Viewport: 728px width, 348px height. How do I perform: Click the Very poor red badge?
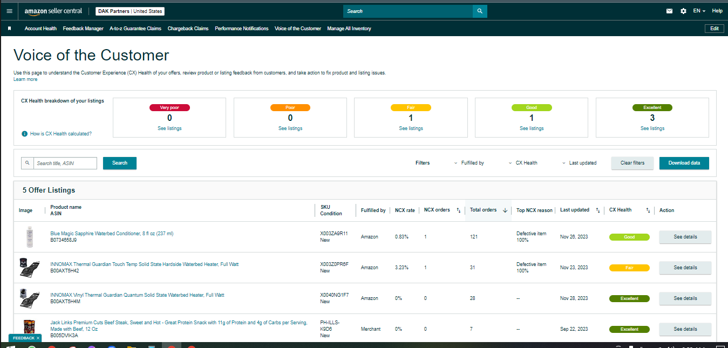pos(169,107)
